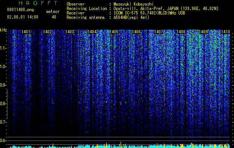
Task: Click the Receiving Location label
Action: click(x=87, y=9)
